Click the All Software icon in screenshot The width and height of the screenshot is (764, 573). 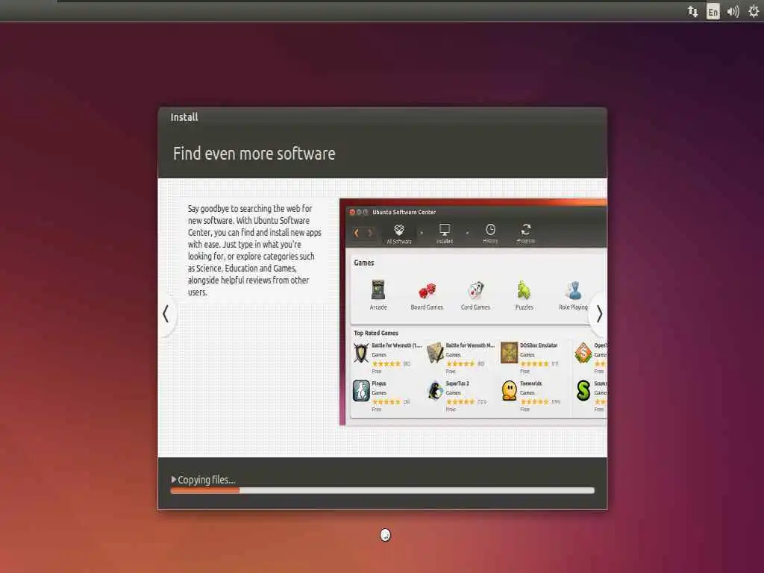coord(399,230)
